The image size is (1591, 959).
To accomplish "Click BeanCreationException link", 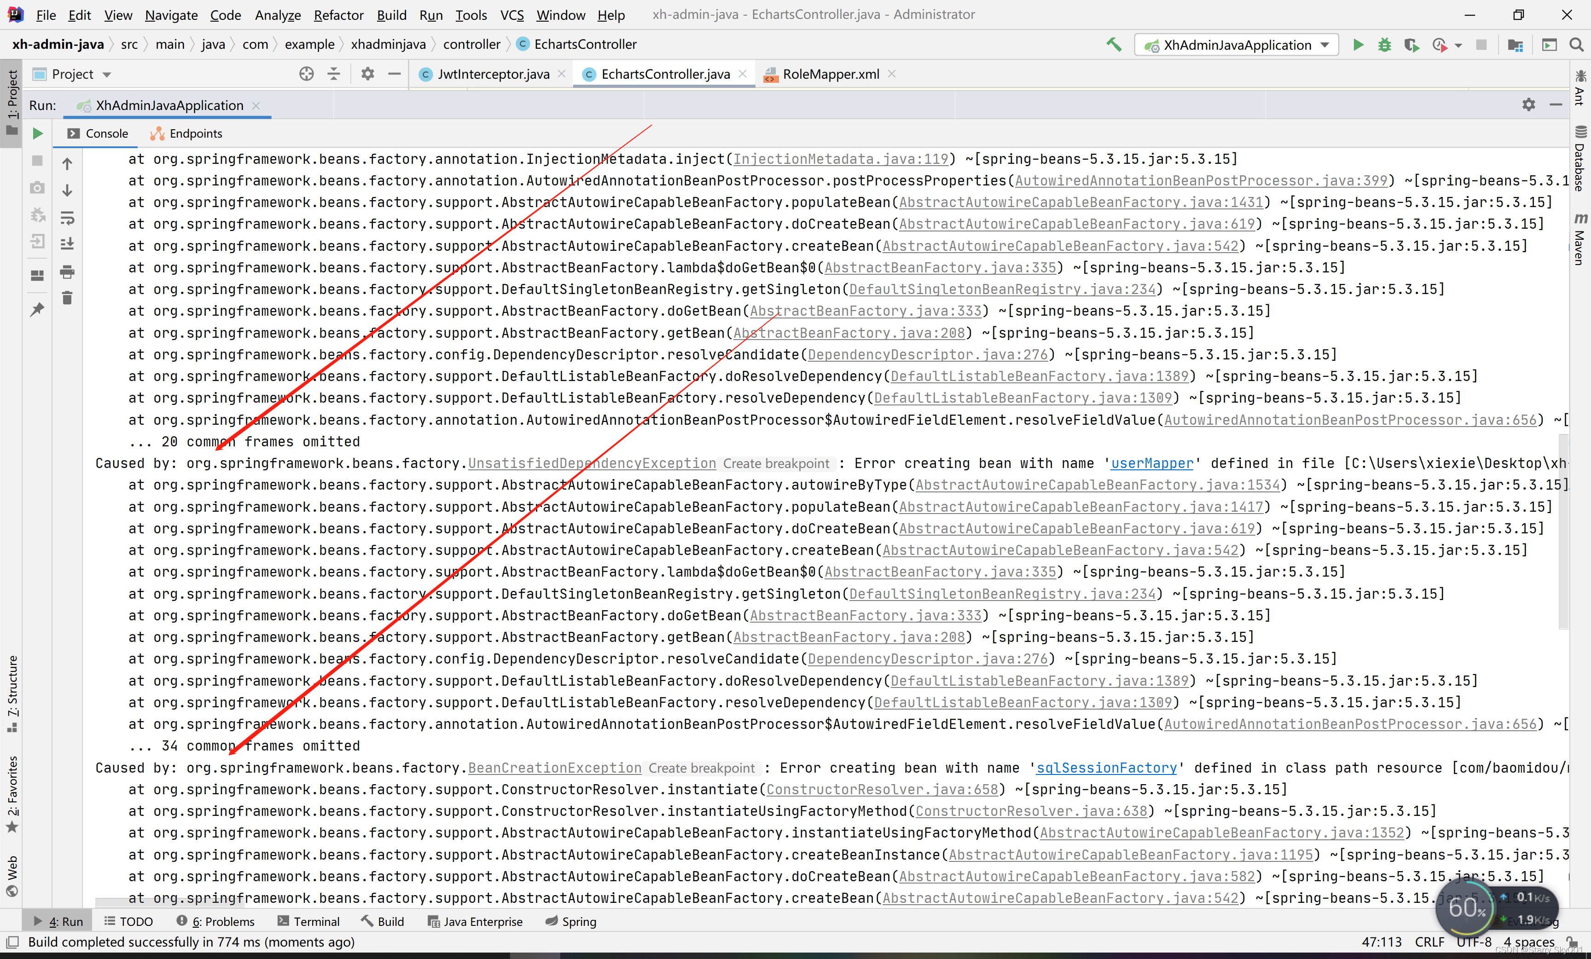I will pos(555,767).
